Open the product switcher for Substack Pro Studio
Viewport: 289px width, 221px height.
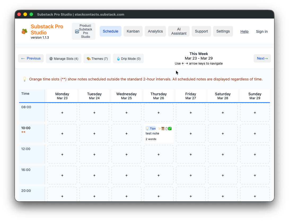coord(84,31)
